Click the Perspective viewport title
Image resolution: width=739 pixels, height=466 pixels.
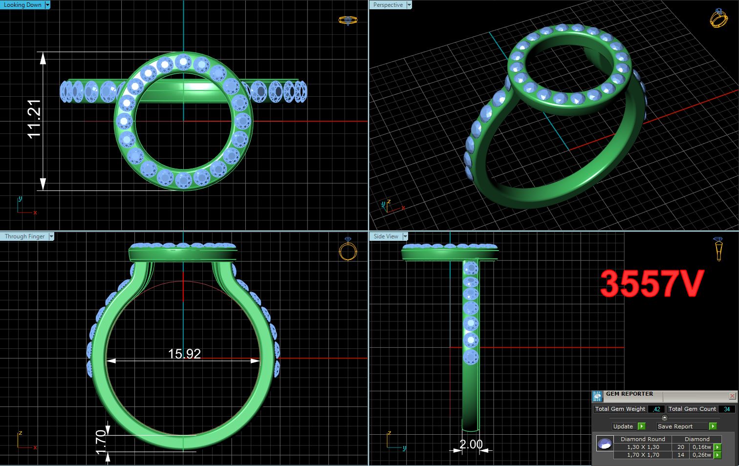pyautogui.click(x=388, y=5)
